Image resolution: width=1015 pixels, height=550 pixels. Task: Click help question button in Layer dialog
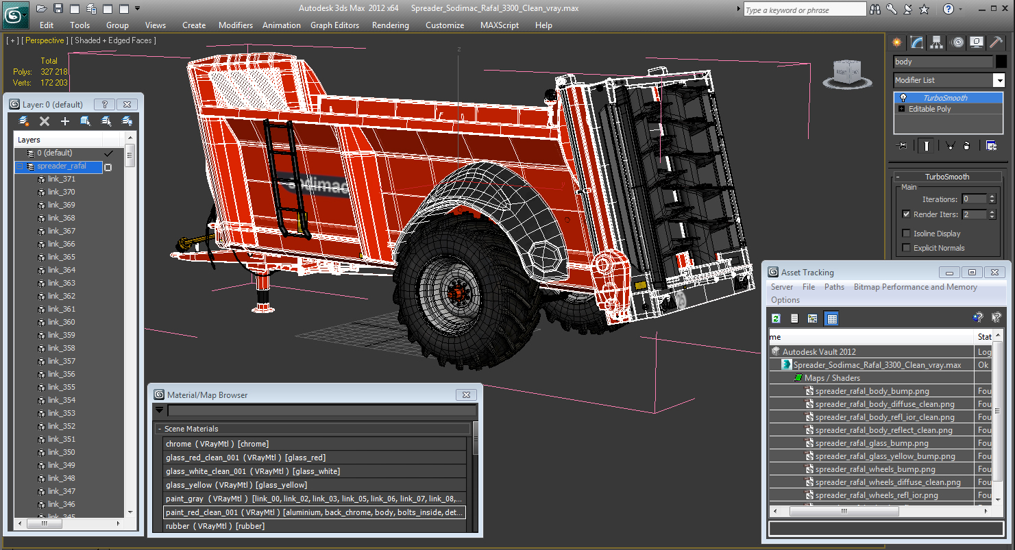click(x=104, y=105)
